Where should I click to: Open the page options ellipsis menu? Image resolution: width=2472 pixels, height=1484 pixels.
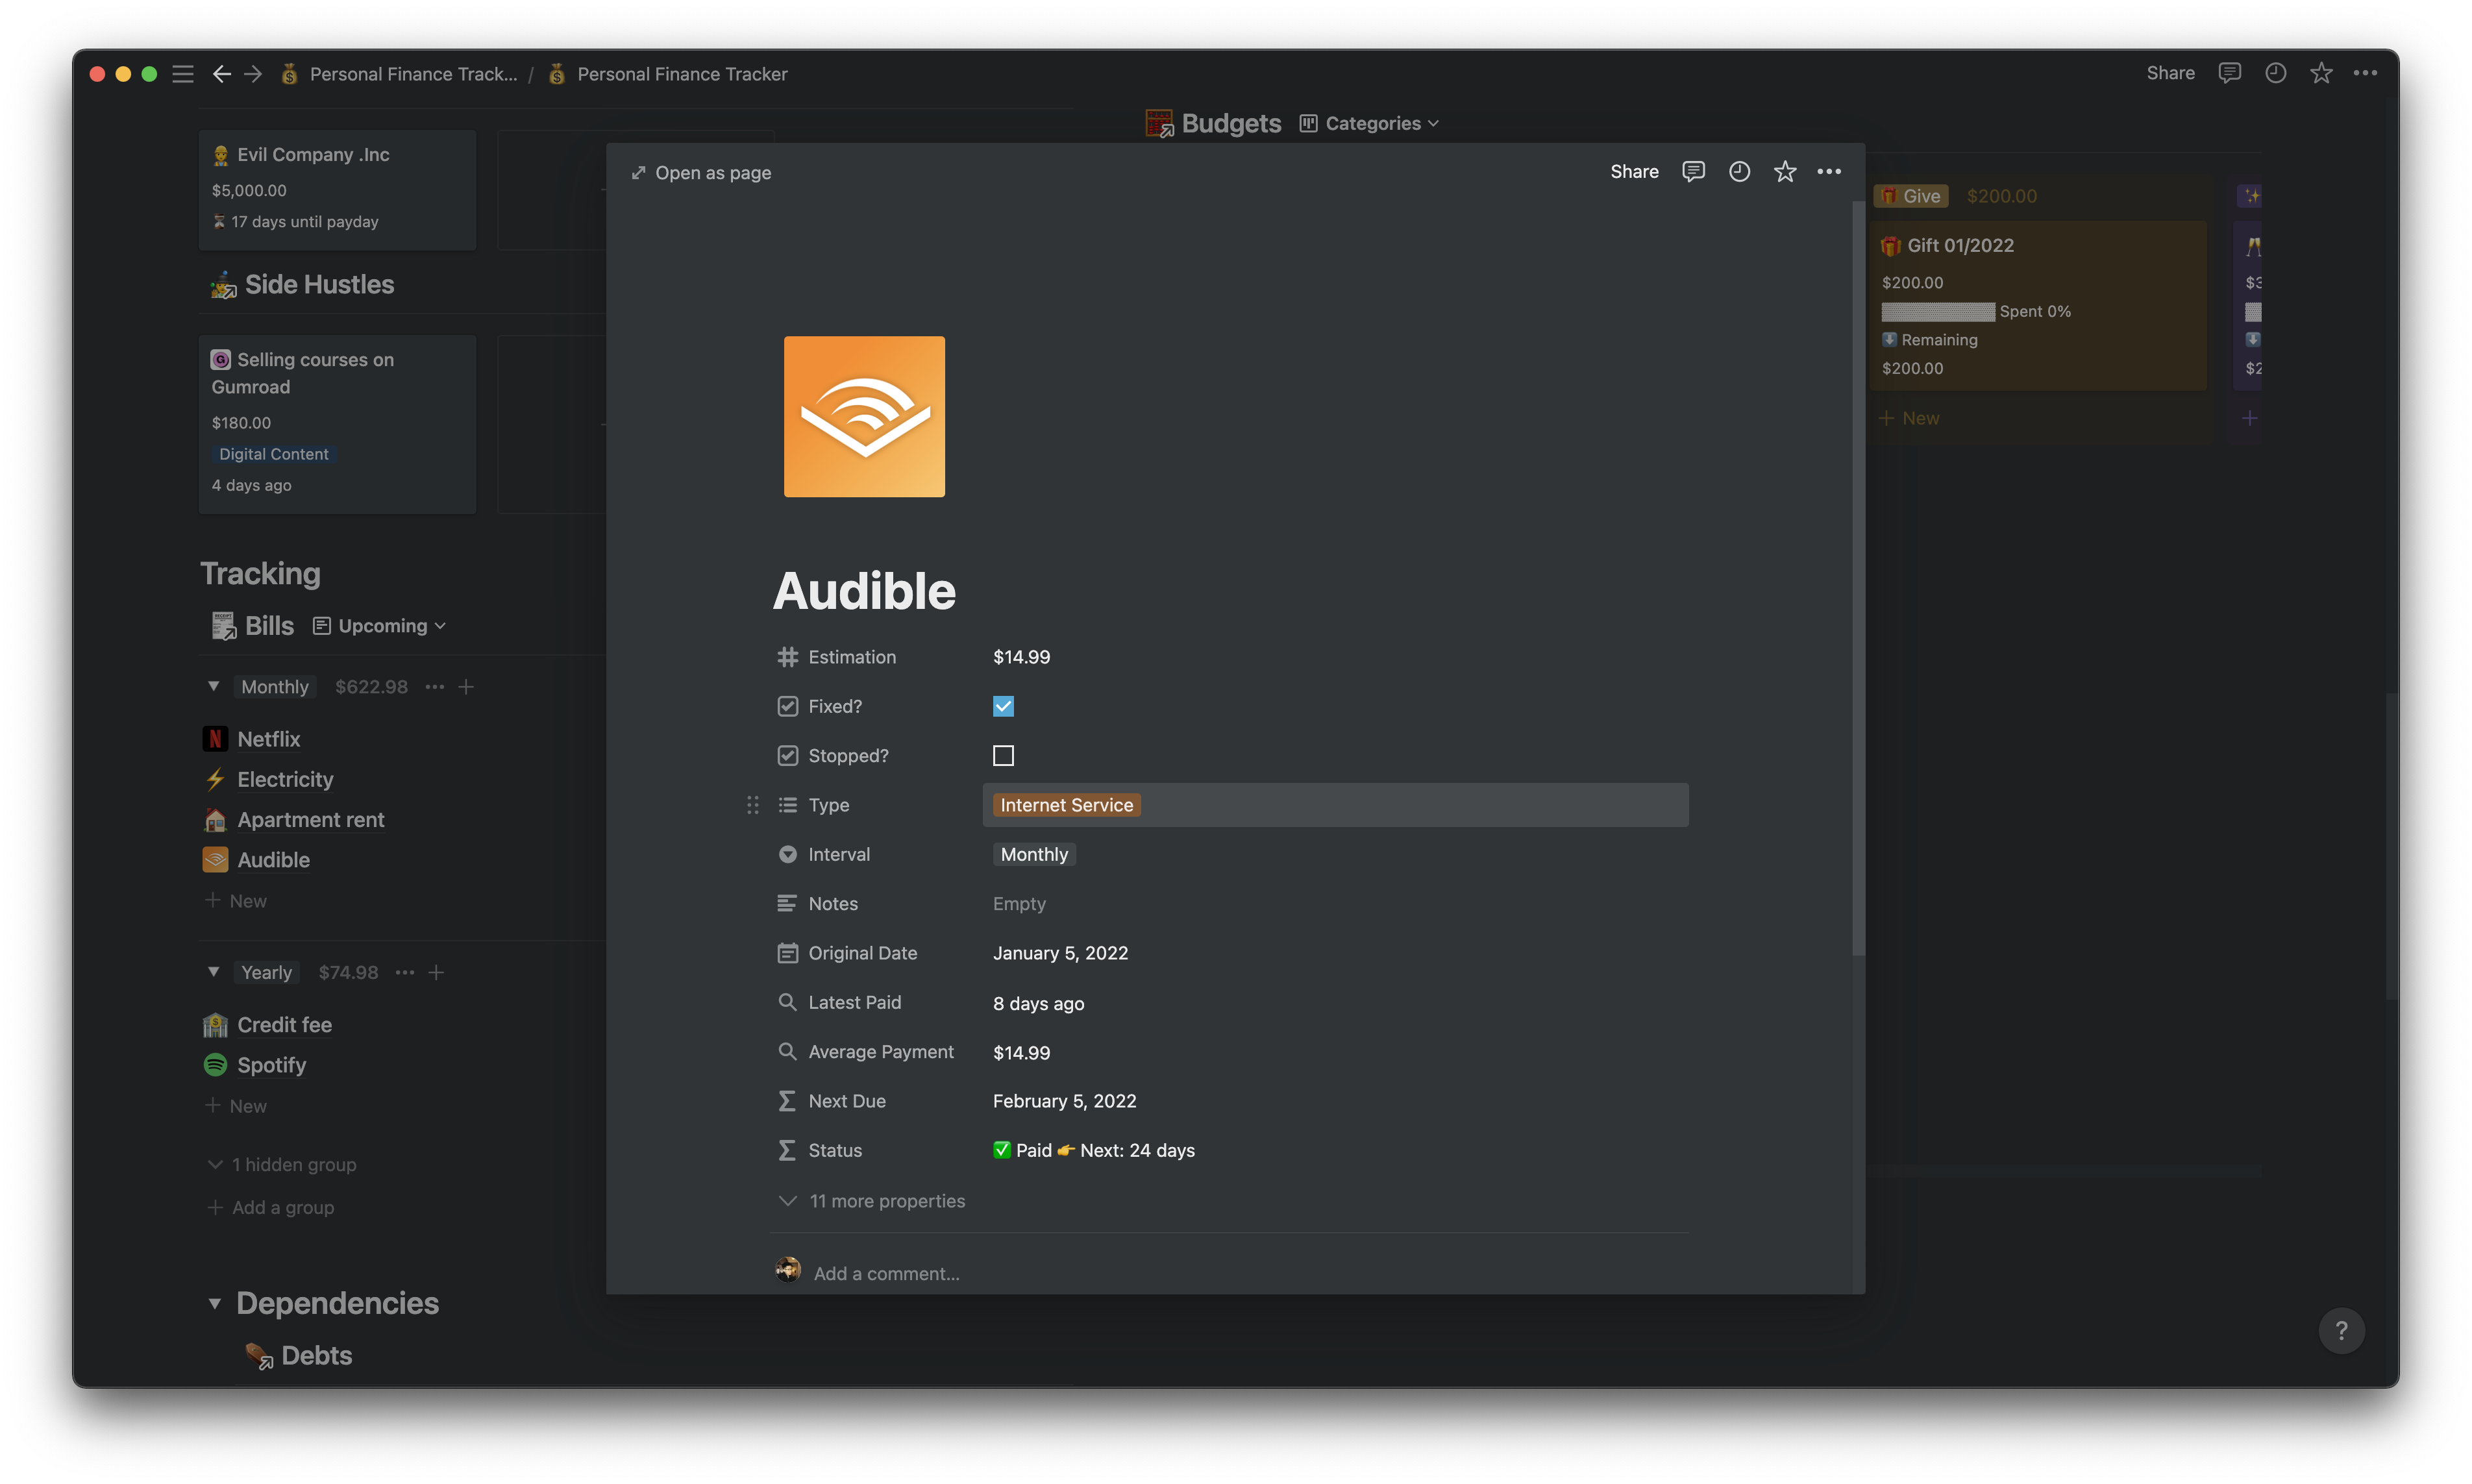tap(1830, 171)
